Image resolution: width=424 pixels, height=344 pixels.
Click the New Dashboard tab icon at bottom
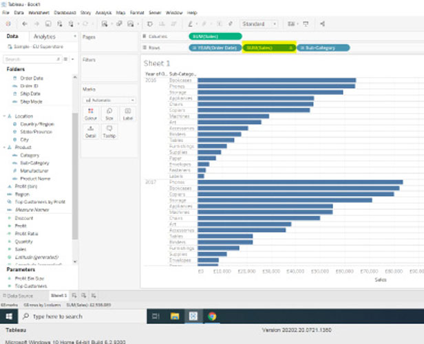(x=84, y=296)
